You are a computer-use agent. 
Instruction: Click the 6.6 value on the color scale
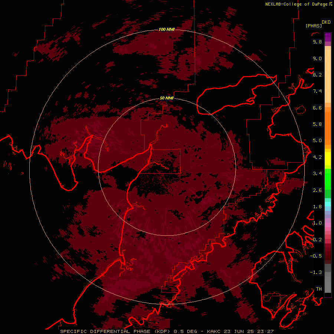click(x=317, y=108)
